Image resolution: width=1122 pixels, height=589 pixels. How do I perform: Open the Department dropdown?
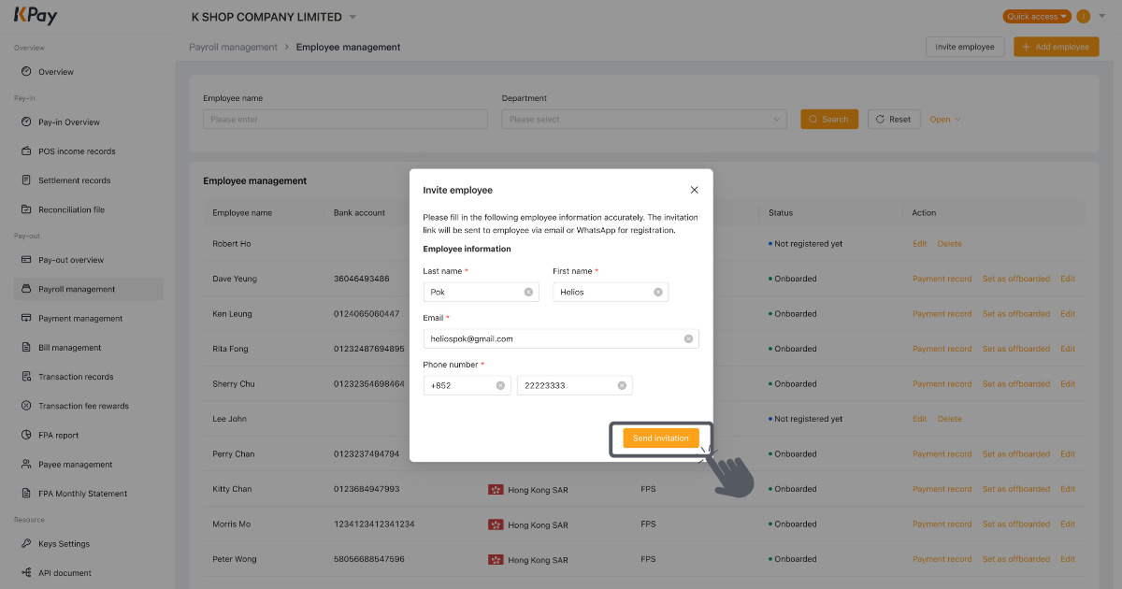pyautogui.click(x=642, y=119)
